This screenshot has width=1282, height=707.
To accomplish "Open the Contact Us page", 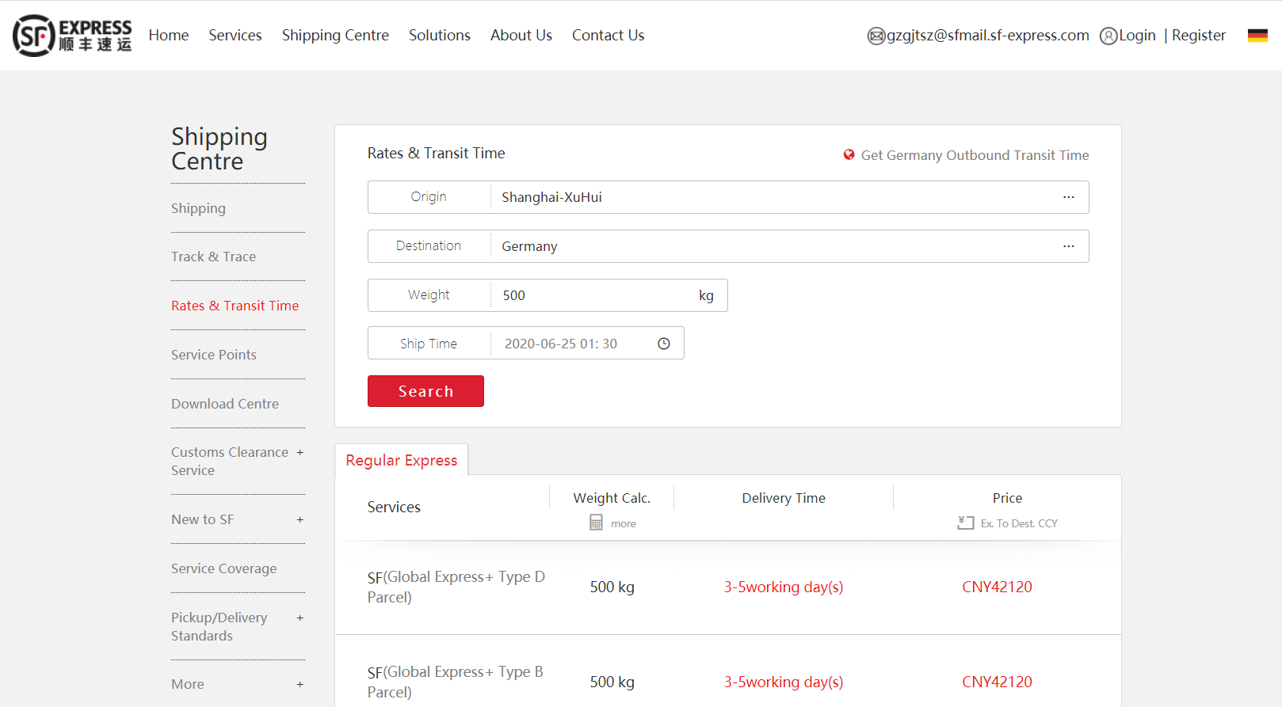I will pyautogui.click(x=609, y=36).
